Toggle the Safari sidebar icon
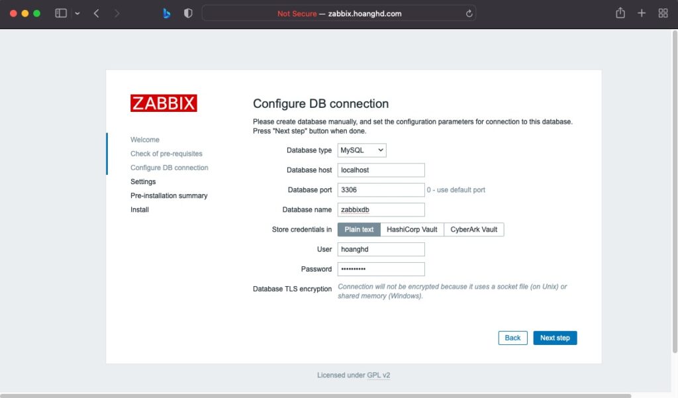Screen dimensions: 678x398 click(61, 13)
